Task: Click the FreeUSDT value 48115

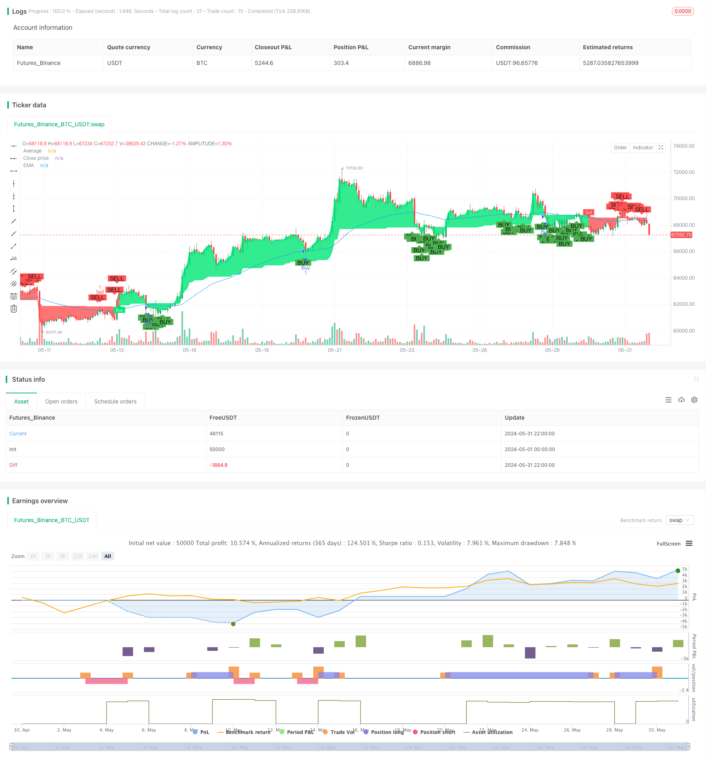Action: pyautogui.click(x=216, y=434)
